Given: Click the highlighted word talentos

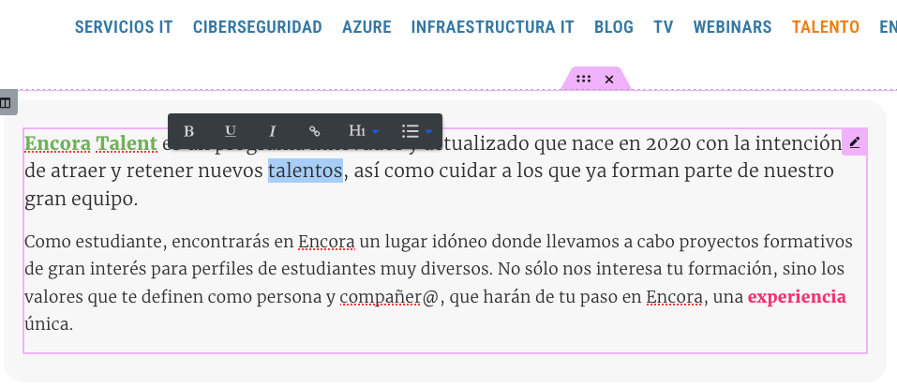Looking at the screenshot, I should point(306,171).
